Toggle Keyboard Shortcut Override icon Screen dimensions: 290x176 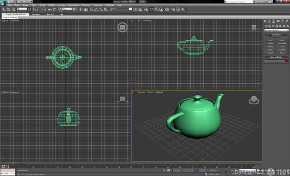86,9
